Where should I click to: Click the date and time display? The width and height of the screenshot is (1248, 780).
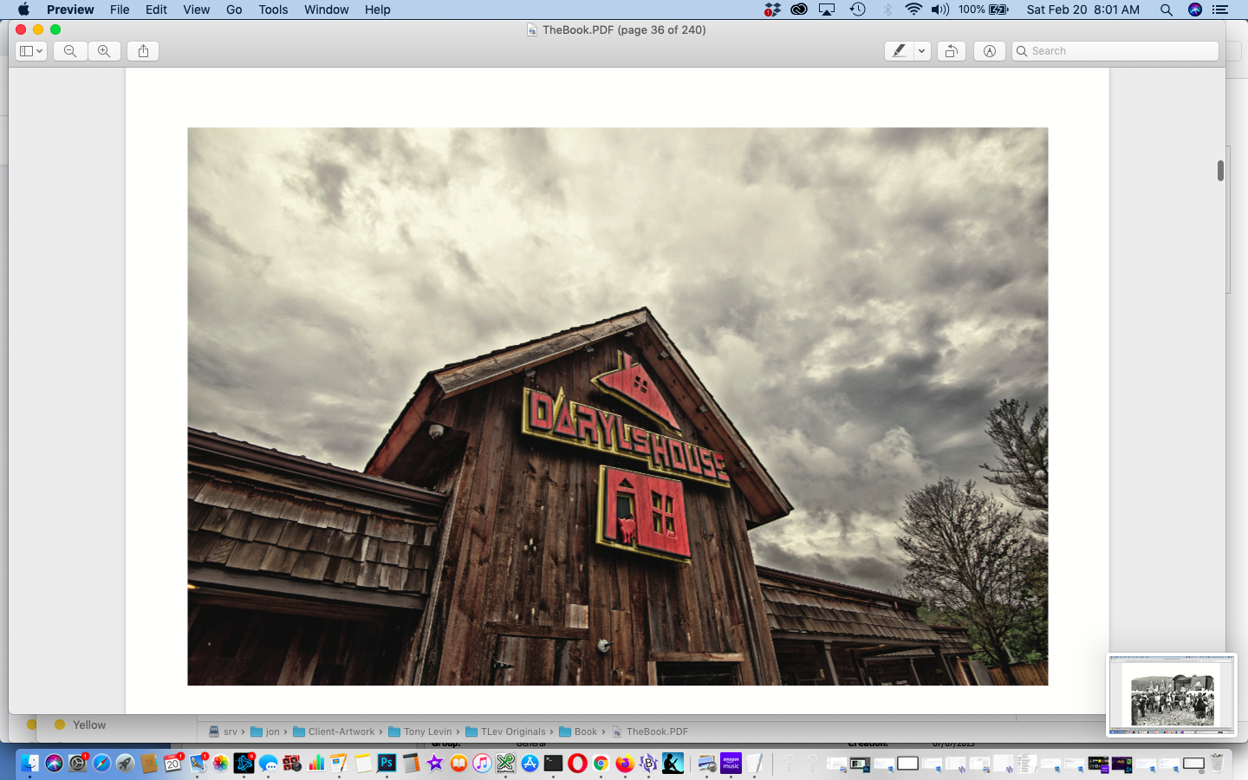pos(1082,10)
